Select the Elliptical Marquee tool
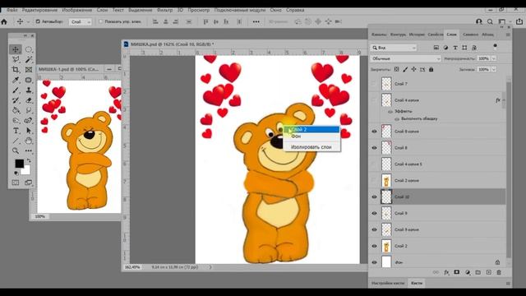Viewport: 526px width, 296px height. point(29,49)
